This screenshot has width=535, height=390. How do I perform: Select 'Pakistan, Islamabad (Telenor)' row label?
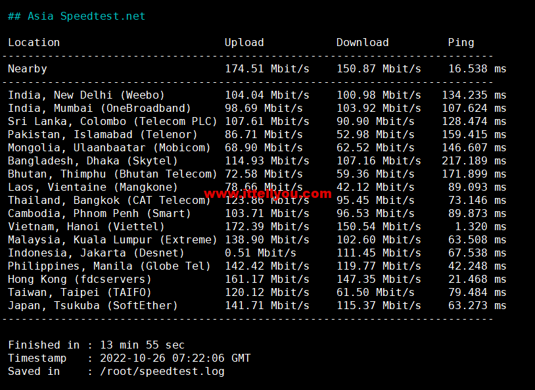tap(103, 135)
